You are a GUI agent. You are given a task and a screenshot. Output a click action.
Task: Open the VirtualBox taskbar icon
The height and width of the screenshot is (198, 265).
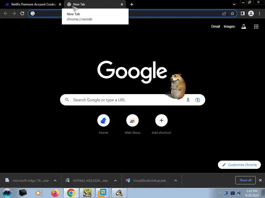[102, 193]
